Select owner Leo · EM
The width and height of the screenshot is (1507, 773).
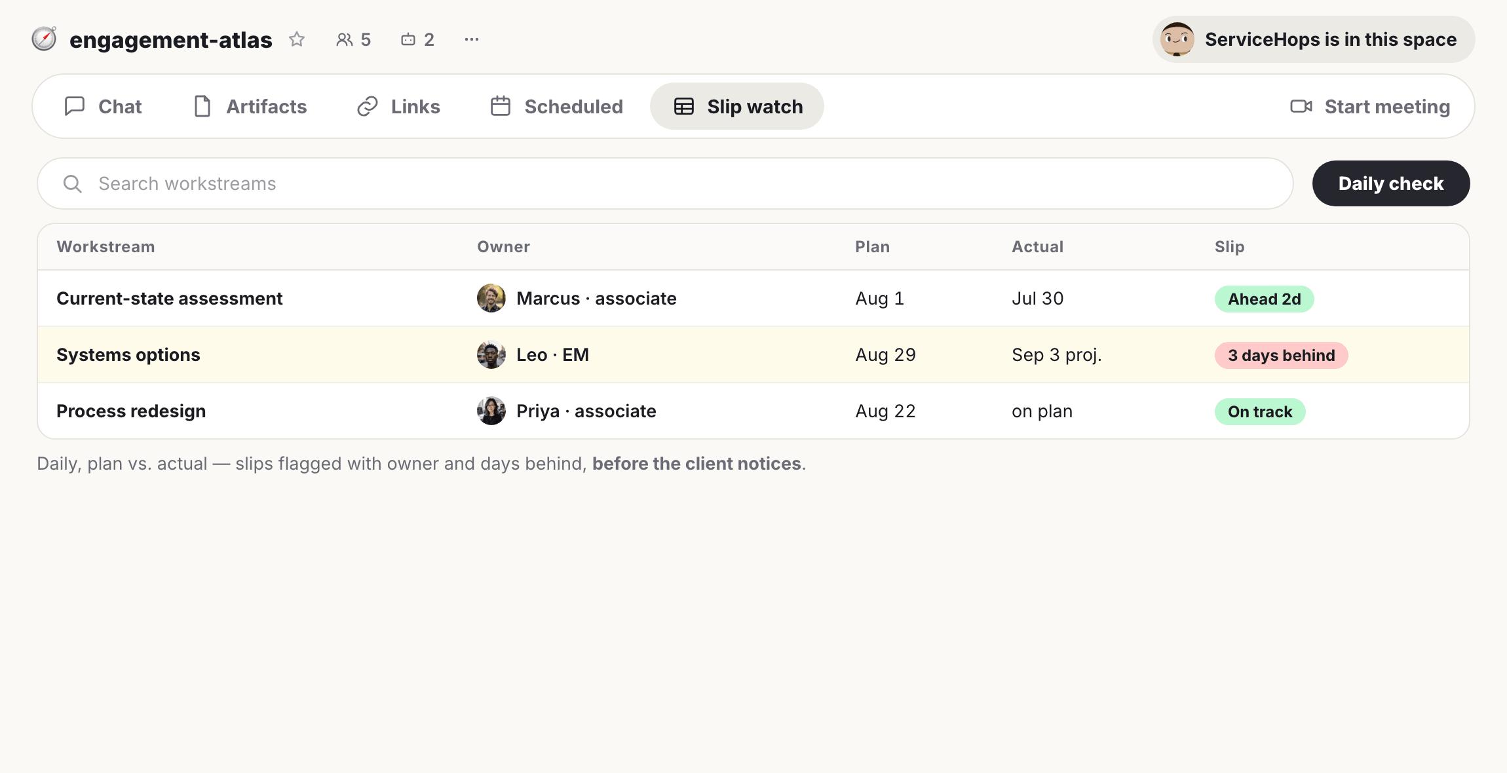552,355
